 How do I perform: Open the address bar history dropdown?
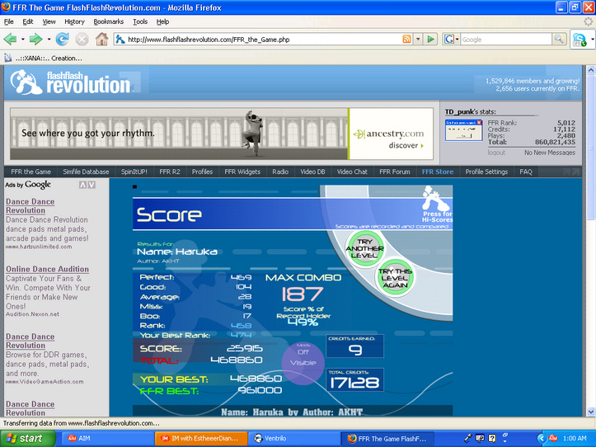(x=418, y=40)
